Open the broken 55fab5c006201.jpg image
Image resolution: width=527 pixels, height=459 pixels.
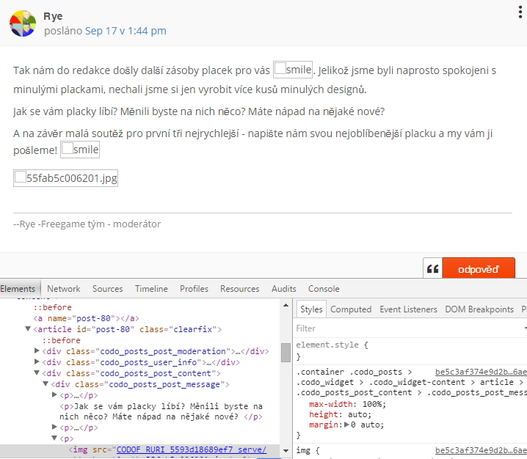coord(65,178)
